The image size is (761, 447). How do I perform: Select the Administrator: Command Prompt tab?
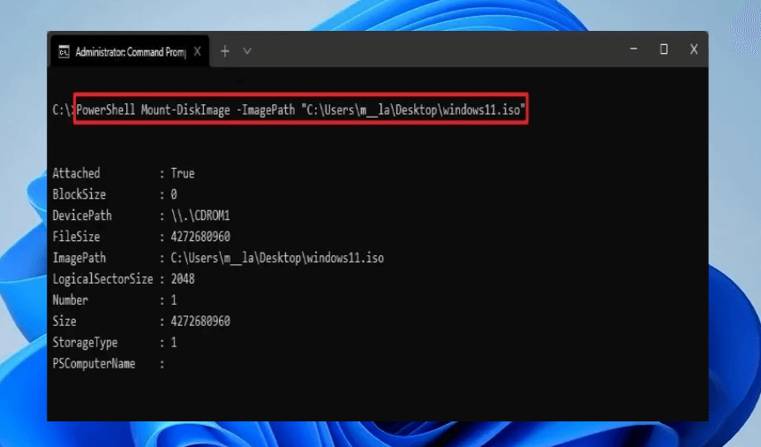(130, 51)
